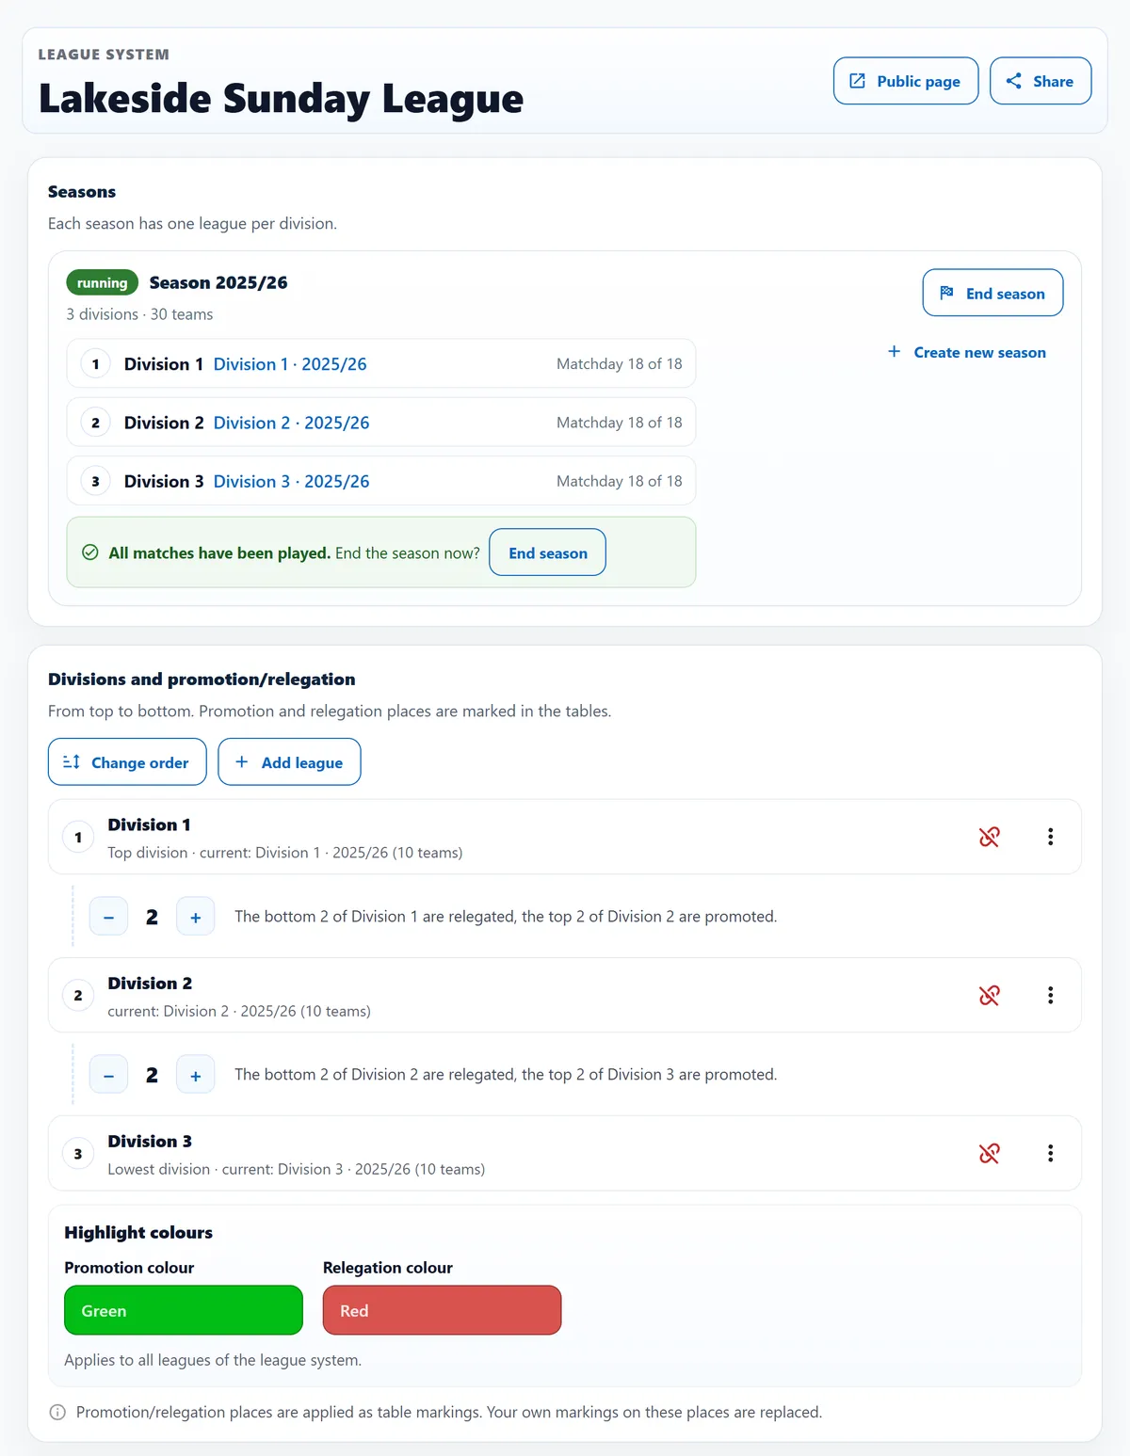The width and height of the screenshot is (1130, 1456).
Task: Click the external-link icon on Public page
Action: tap(858, 81)
